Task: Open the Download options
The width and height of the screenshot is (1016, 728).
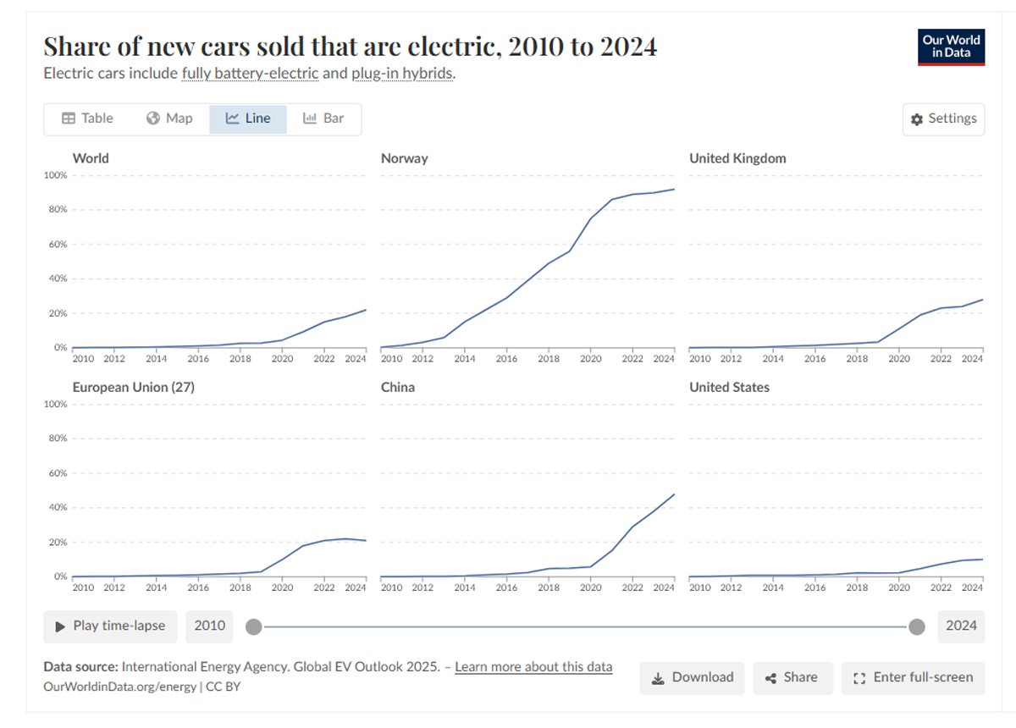Action: (692, 677)
